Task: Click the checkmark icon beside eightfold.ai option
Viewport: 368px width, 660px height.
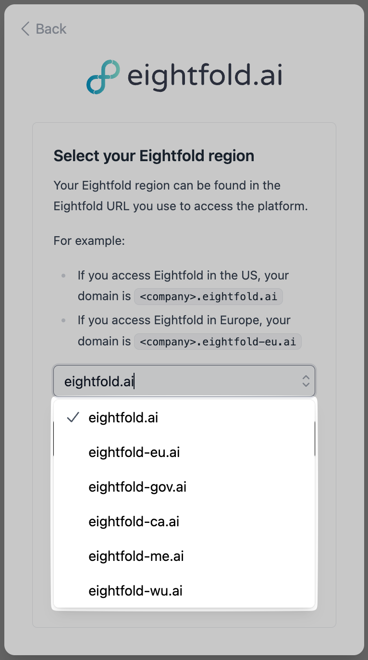Action: tap(73, 418)
